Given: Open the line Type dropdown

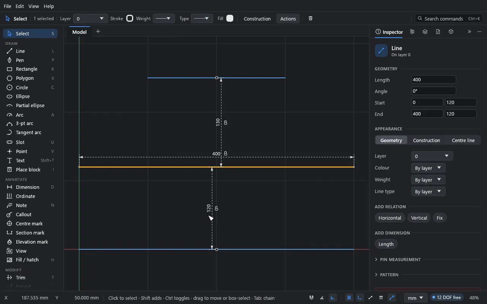Looking at the screenshot, I should [202, 19].
